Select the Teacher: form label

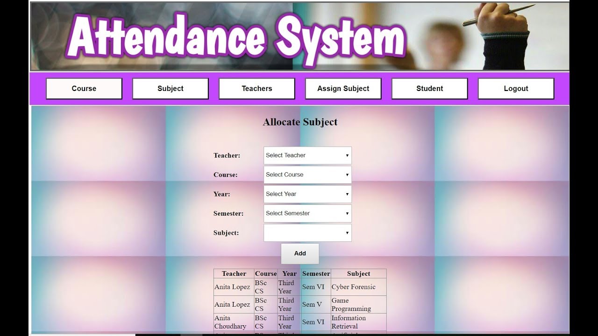click(x=227, y=155)
